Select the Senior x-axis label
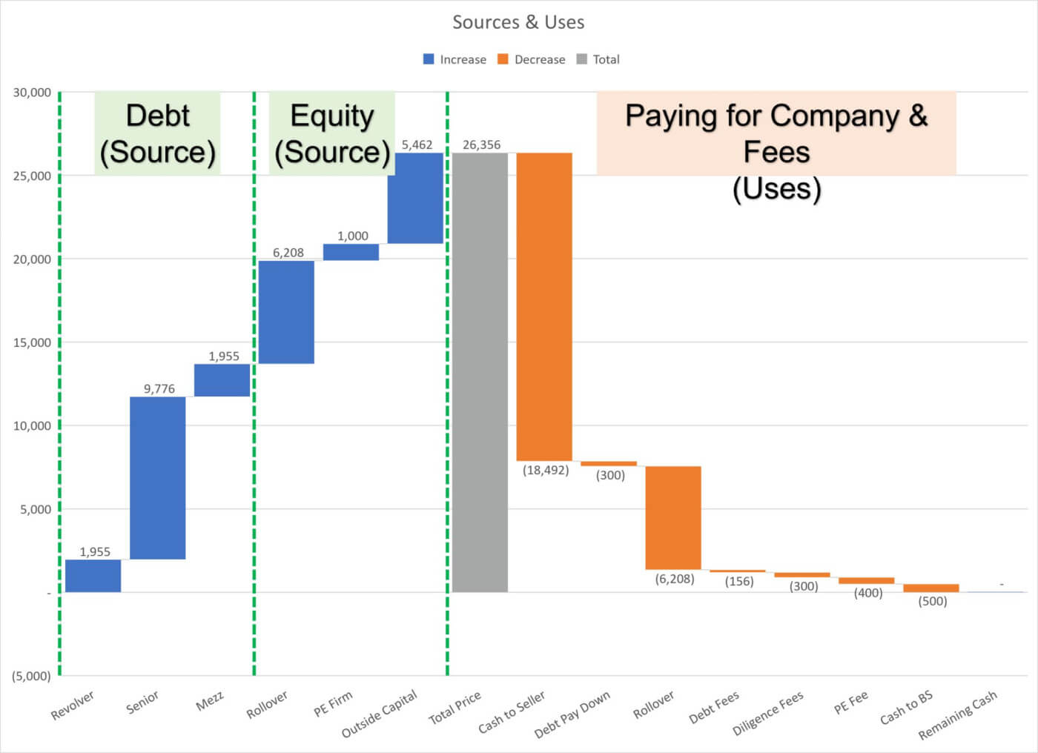Screen dimensions: 1038x753 pos(142,702)
